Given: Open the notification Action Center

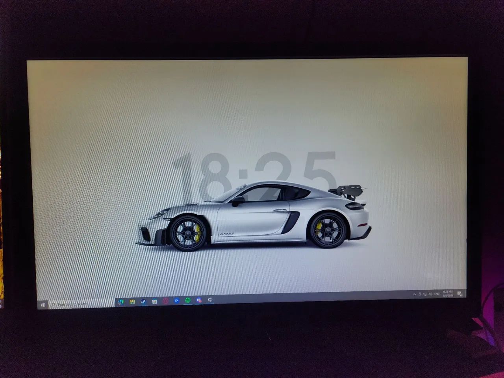Looking at the screenshot, I should 460,293.
